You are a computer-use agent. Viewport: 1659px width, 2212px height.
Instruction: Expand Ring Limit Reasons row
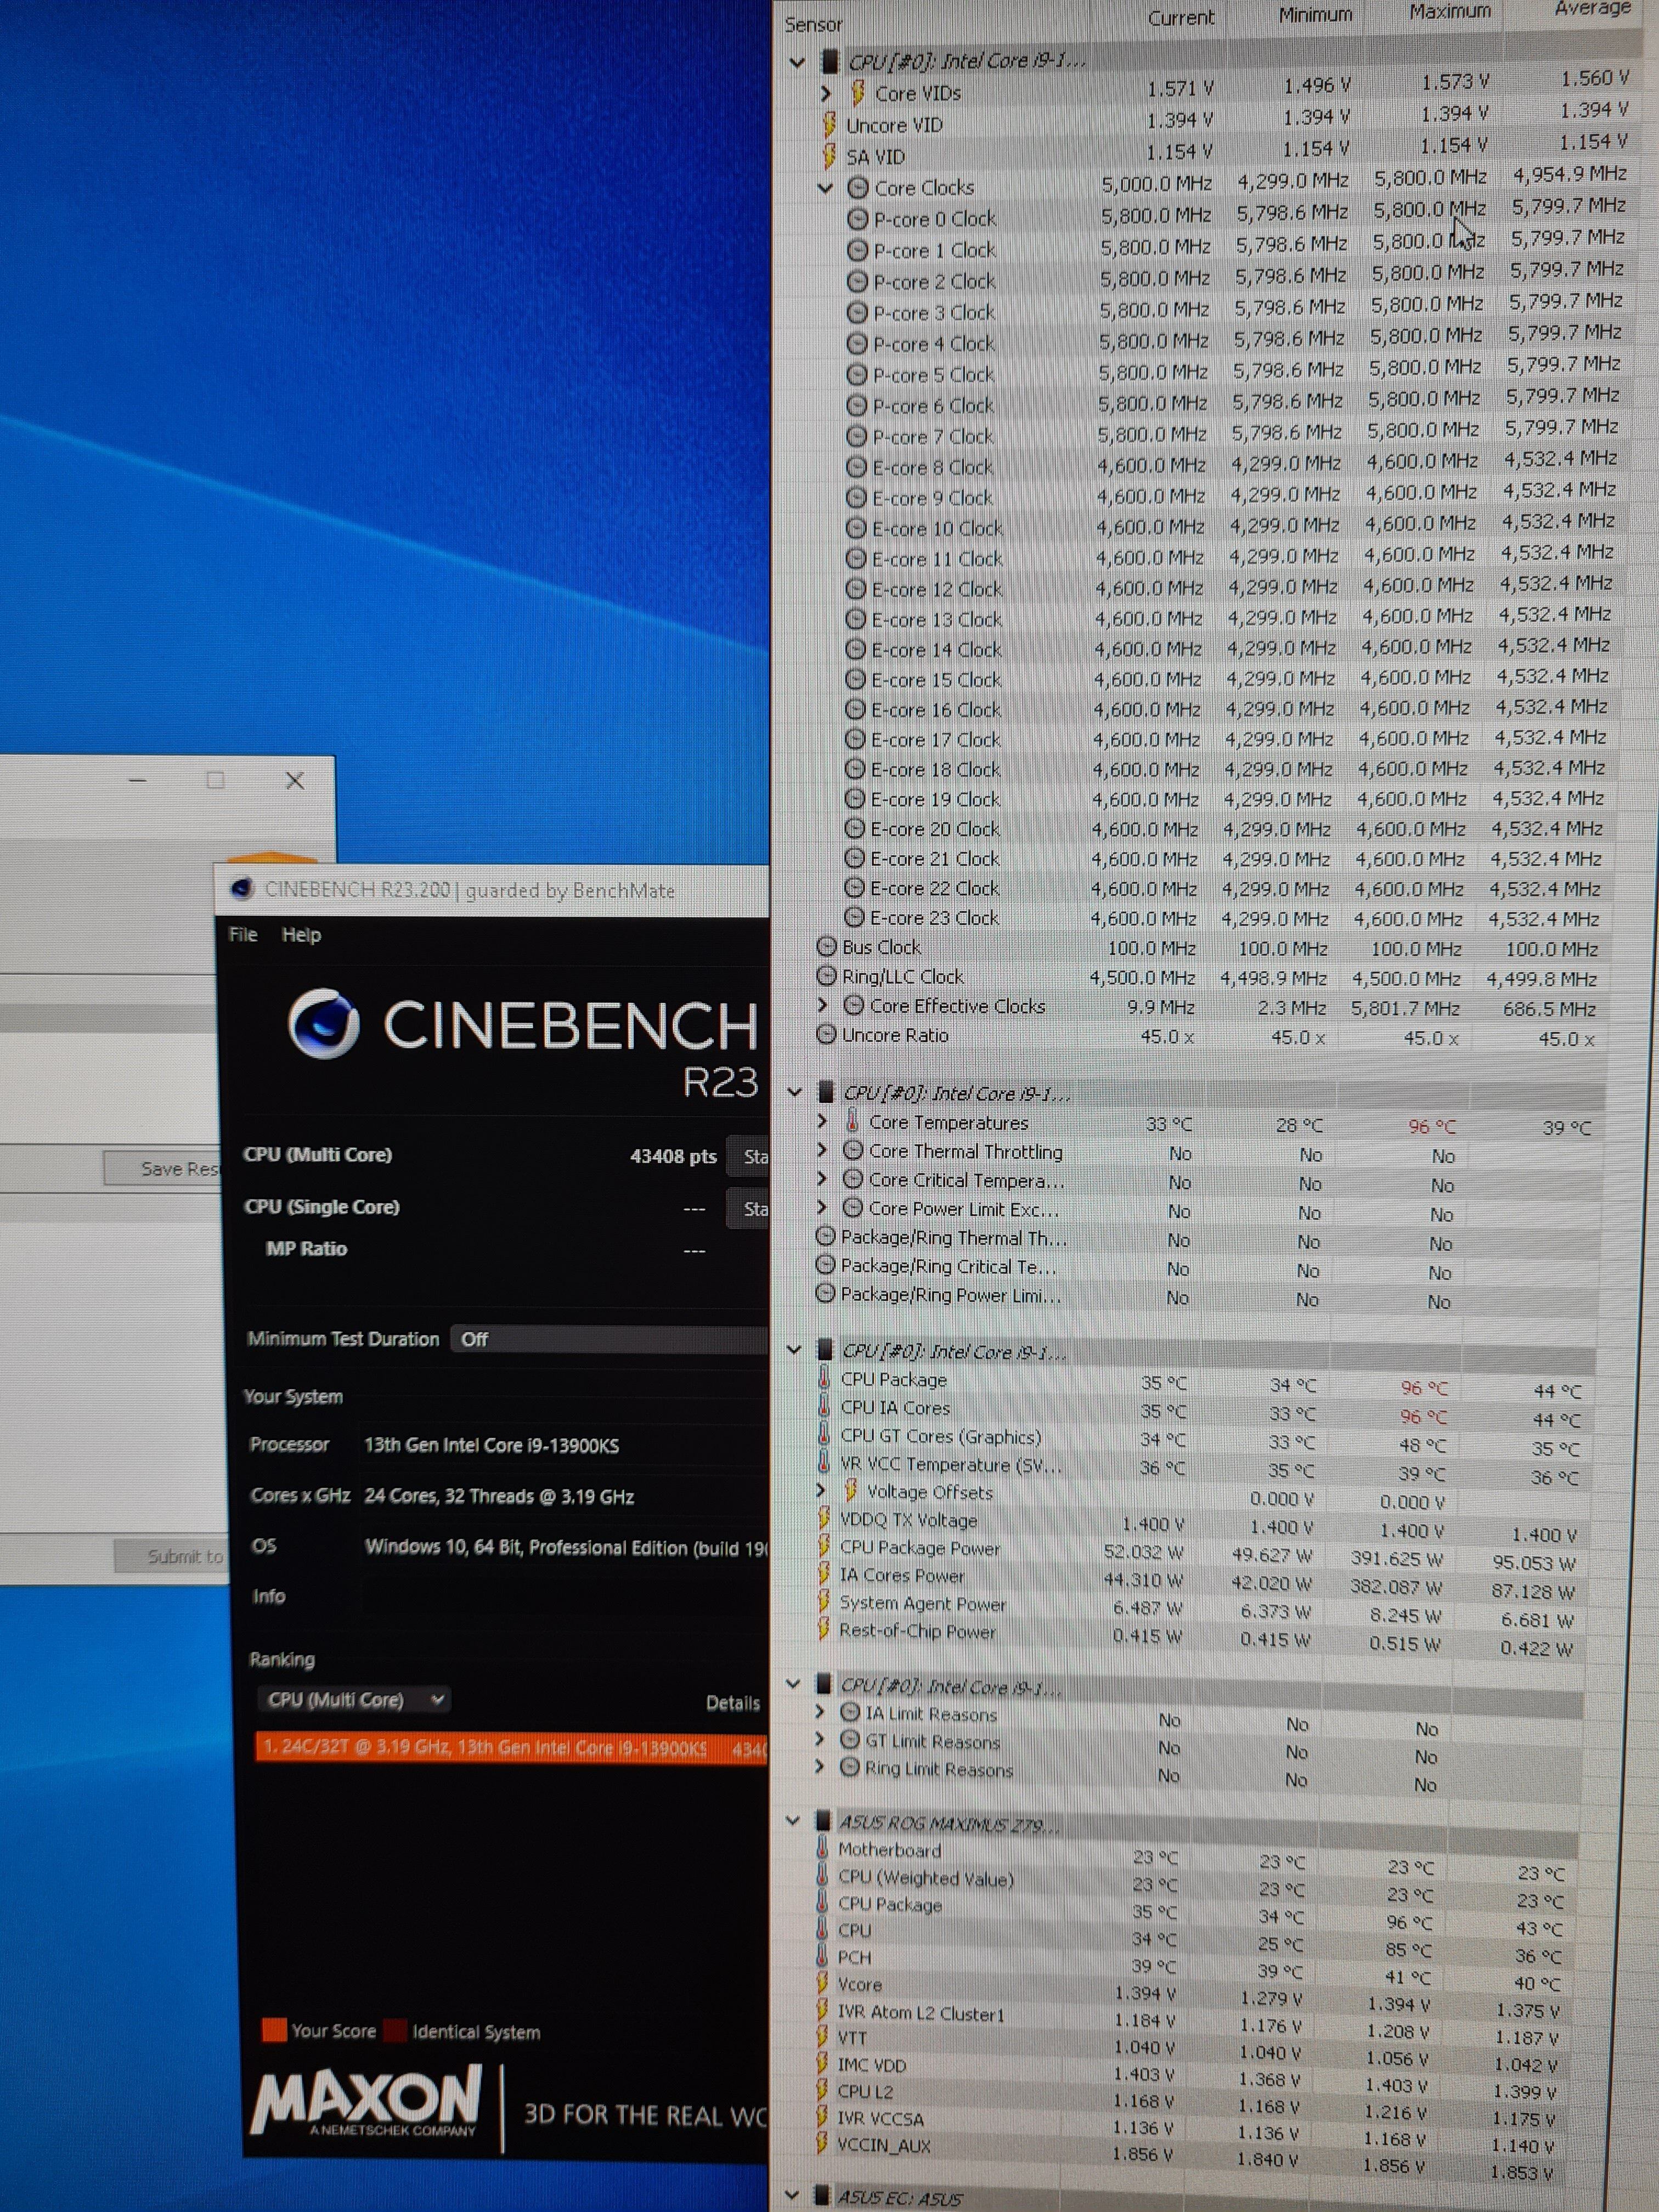coord(820,1767)
